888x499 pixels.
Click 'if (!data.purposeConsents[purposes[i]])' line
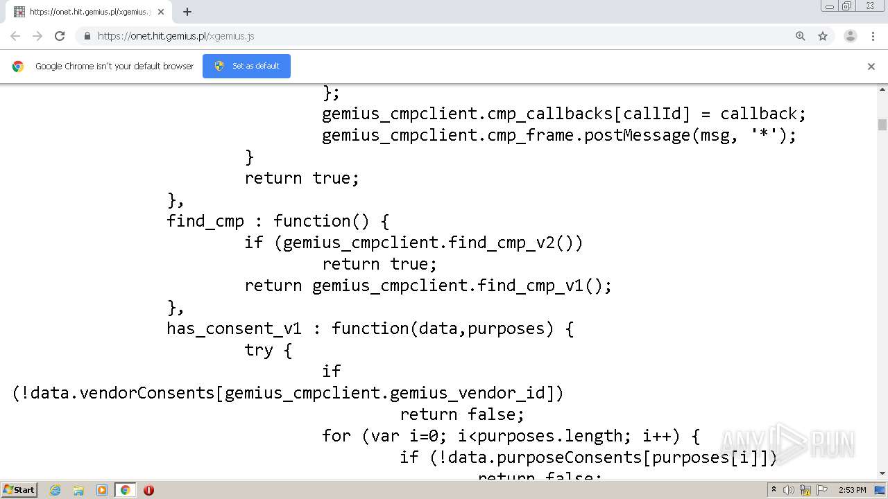(588, 457)
